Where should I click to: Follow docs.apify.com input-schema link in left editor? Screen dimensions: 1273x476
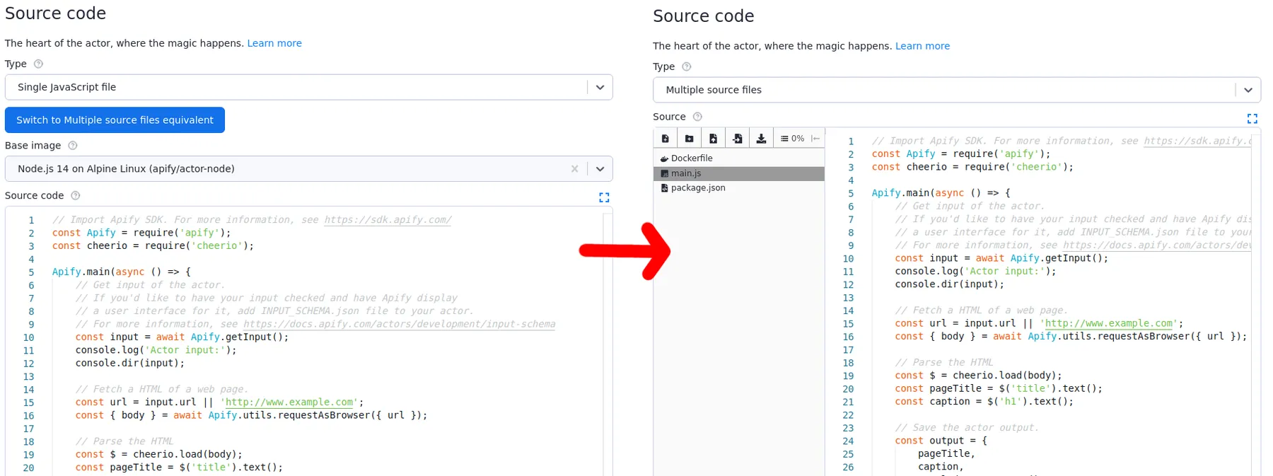[x=400, y=325]
